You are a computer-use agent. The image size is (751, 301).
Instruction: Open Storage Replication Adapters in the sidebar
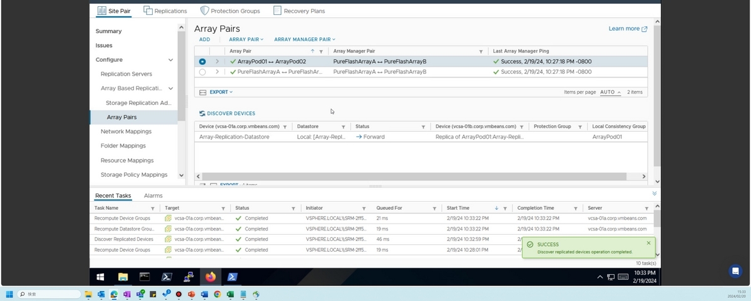(x=138, y=103)
